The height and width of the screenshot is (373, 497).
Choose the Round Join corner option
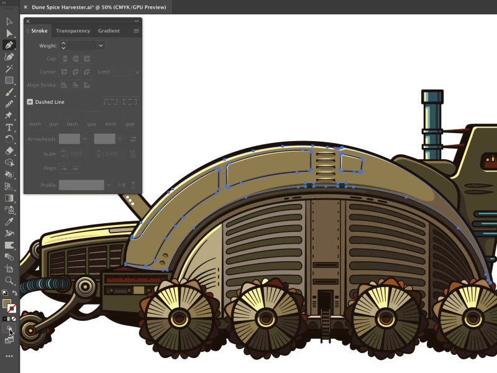75,72
